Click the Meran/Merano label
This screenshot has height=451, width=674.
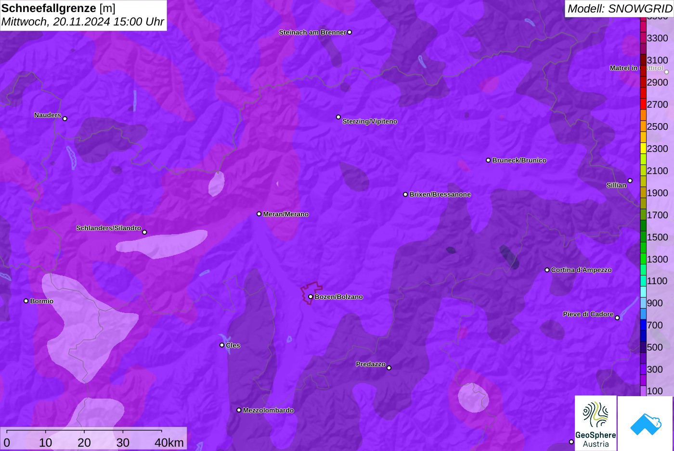(286, 214)
